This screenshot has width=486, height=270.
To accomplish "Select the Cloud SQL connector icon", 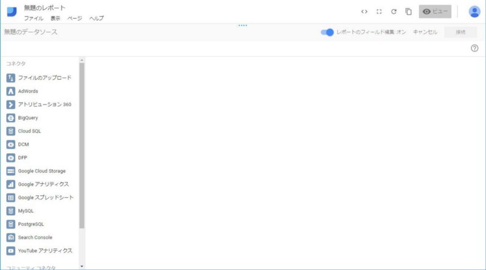I will click(10, 131).
